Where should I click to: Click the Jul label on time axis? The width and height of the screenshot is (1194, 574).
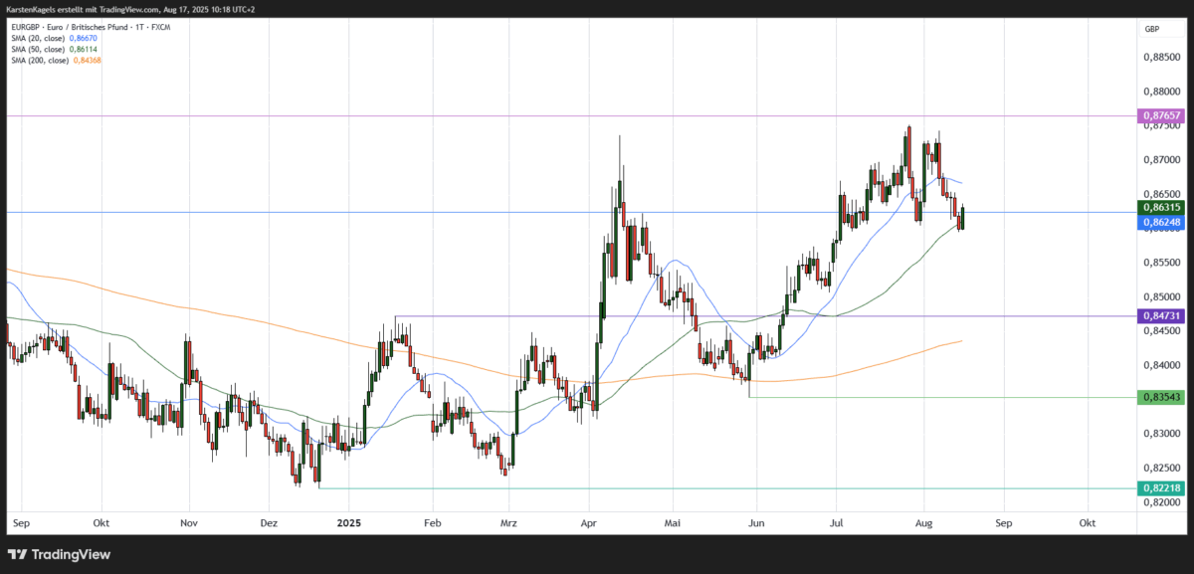point(837,521)
